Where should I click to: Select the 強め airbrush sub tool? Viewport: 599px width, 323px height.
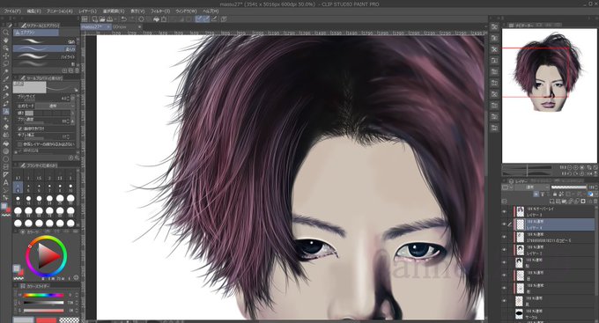point(44,41)
